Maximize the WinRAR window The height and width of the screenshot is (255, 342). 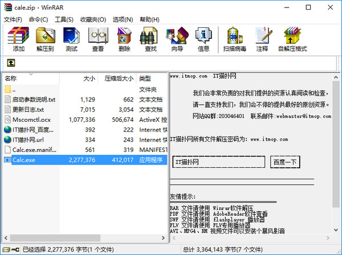[308, 7]
